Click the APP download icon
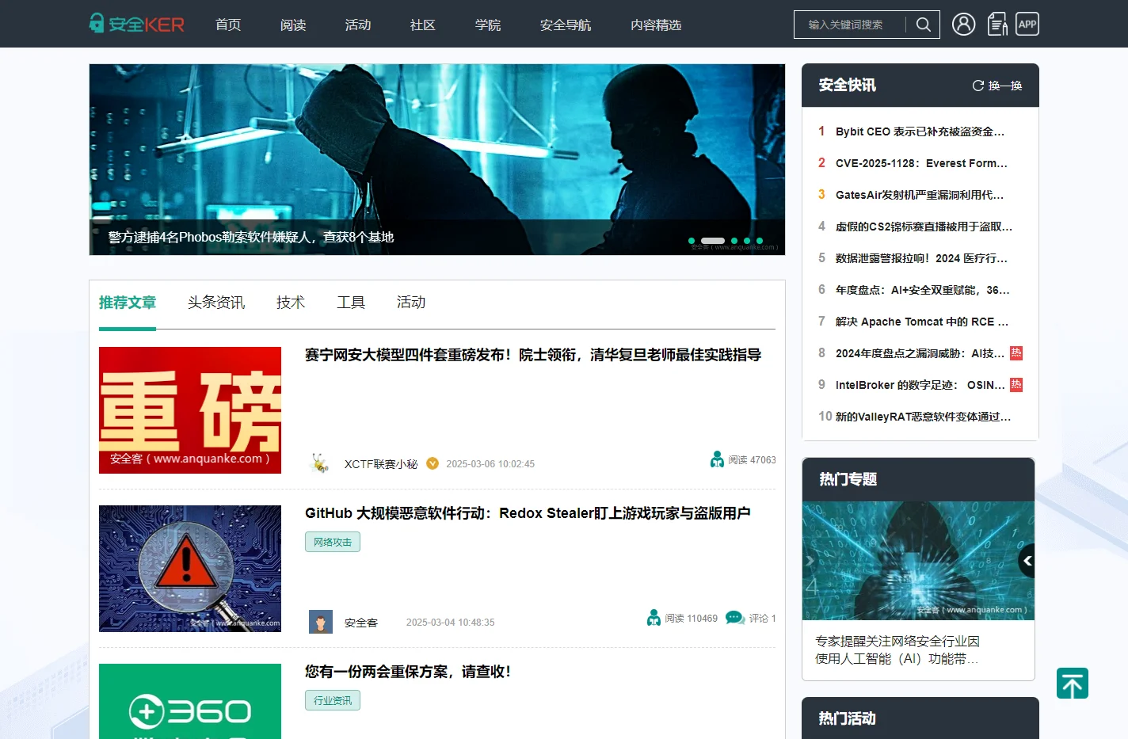This screenshot has width=1128, height=739. pos(1027,24)
